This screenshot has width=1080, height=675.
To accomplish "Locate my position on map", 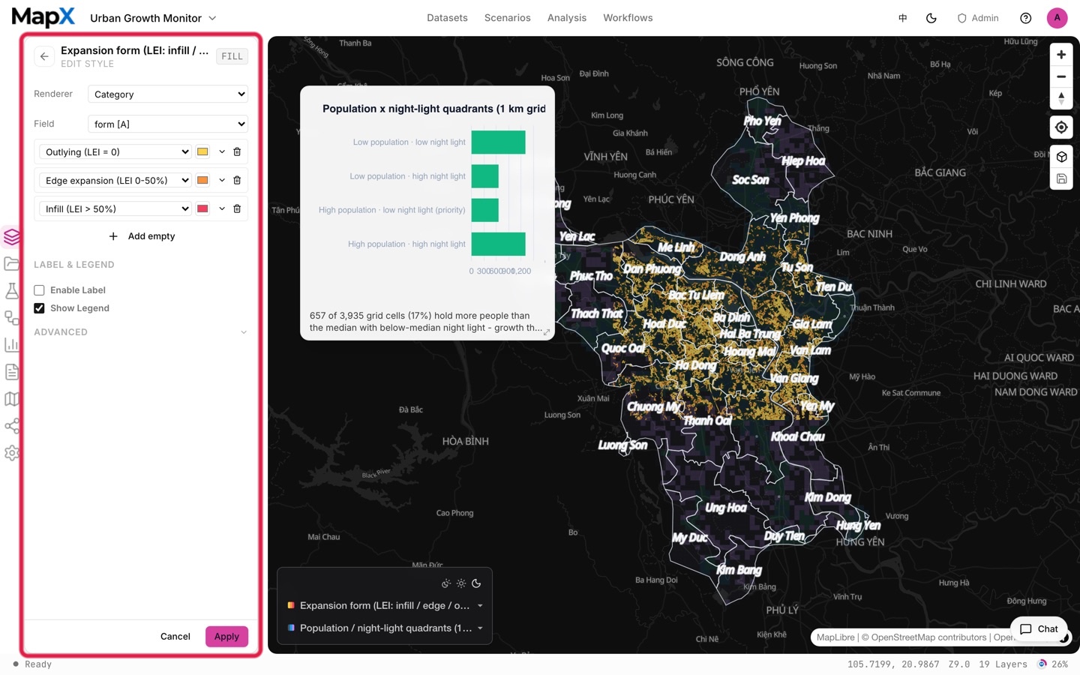I will [1061, 127].
